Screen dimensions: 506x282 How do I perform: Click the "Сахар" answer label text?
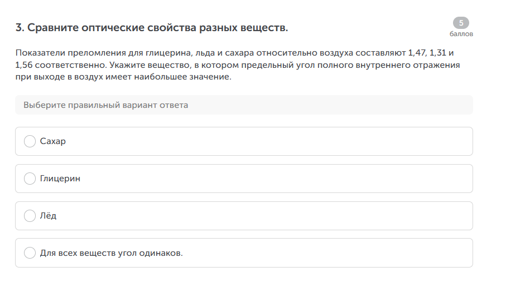click(x=53, y=141)
